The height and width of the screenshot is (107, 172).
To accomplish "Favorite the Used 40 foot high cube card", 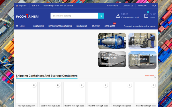I will (x=153, y=85).
